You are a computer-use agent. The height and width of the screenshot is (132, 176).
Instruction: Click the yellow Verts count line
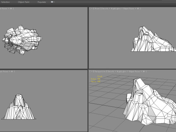pos(96,81)
